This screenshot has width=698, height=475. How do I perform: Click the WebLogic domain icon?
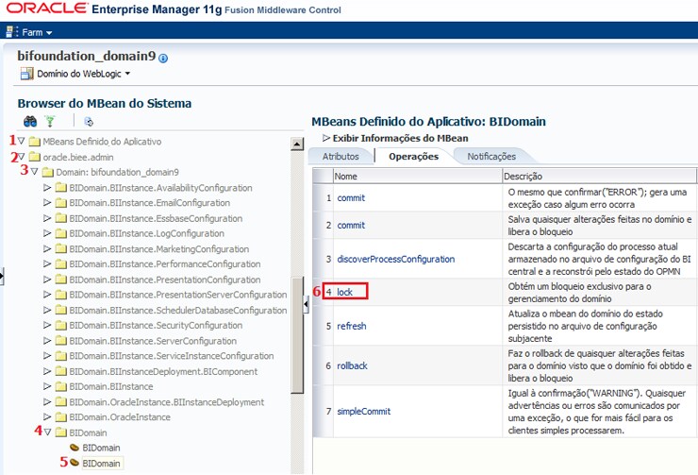(26, 74)
